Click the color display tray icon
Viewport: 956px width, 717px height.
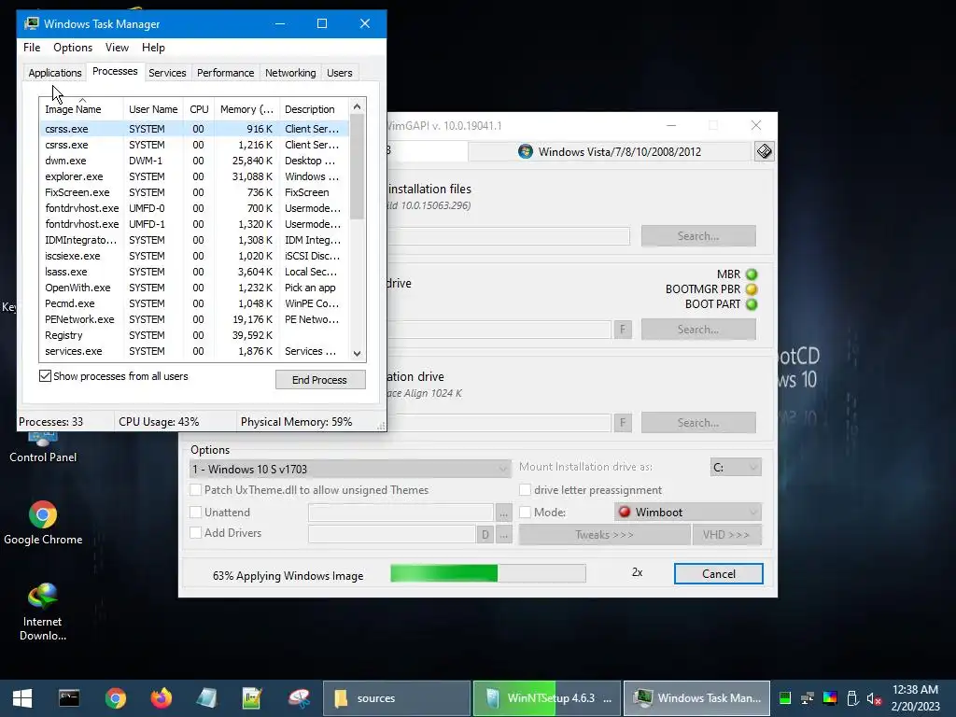830,698
